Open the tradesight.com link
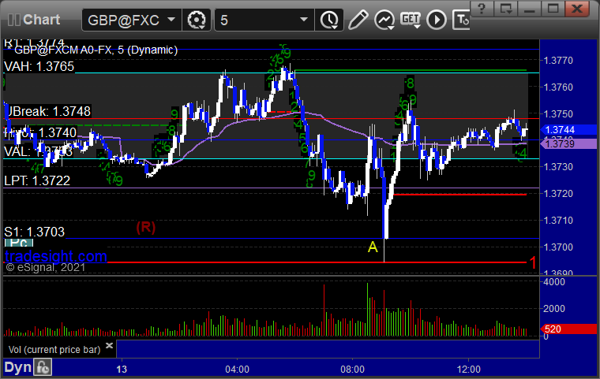This screenshot has width=600, height=379. click(x=56, y=256)
